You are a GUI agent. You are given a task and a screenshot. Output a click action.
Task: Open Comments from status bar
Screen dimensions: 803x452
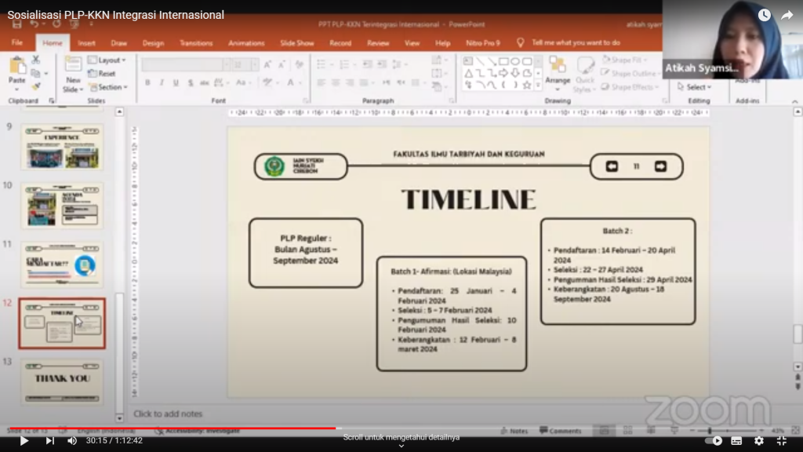pos(560,431)
